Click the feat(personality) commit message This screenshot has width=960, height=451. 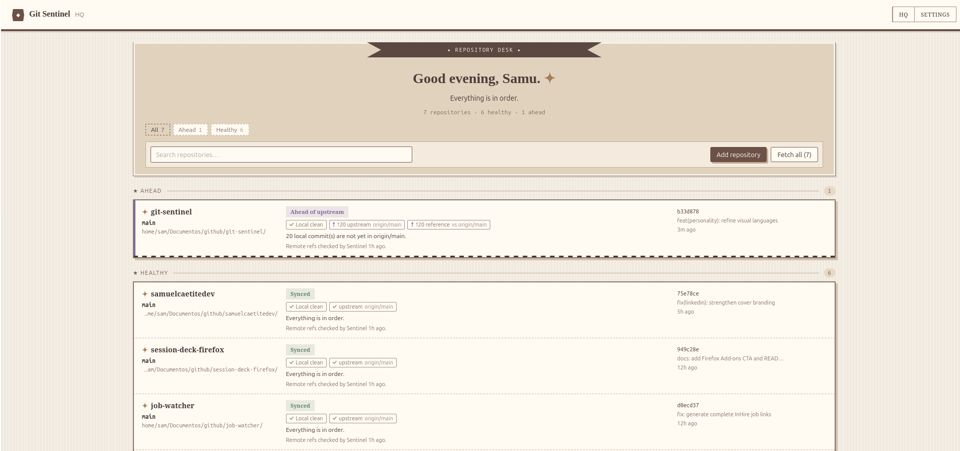(x=727, y=220)
